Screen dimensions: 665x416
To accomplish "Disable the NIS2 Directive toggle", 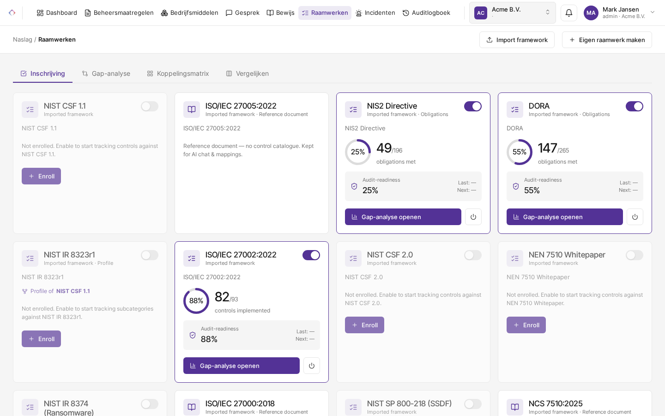I will 473,106.
